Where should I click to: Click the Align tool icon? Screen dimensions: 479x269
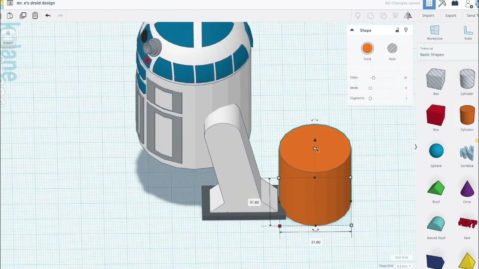(396, 15)
